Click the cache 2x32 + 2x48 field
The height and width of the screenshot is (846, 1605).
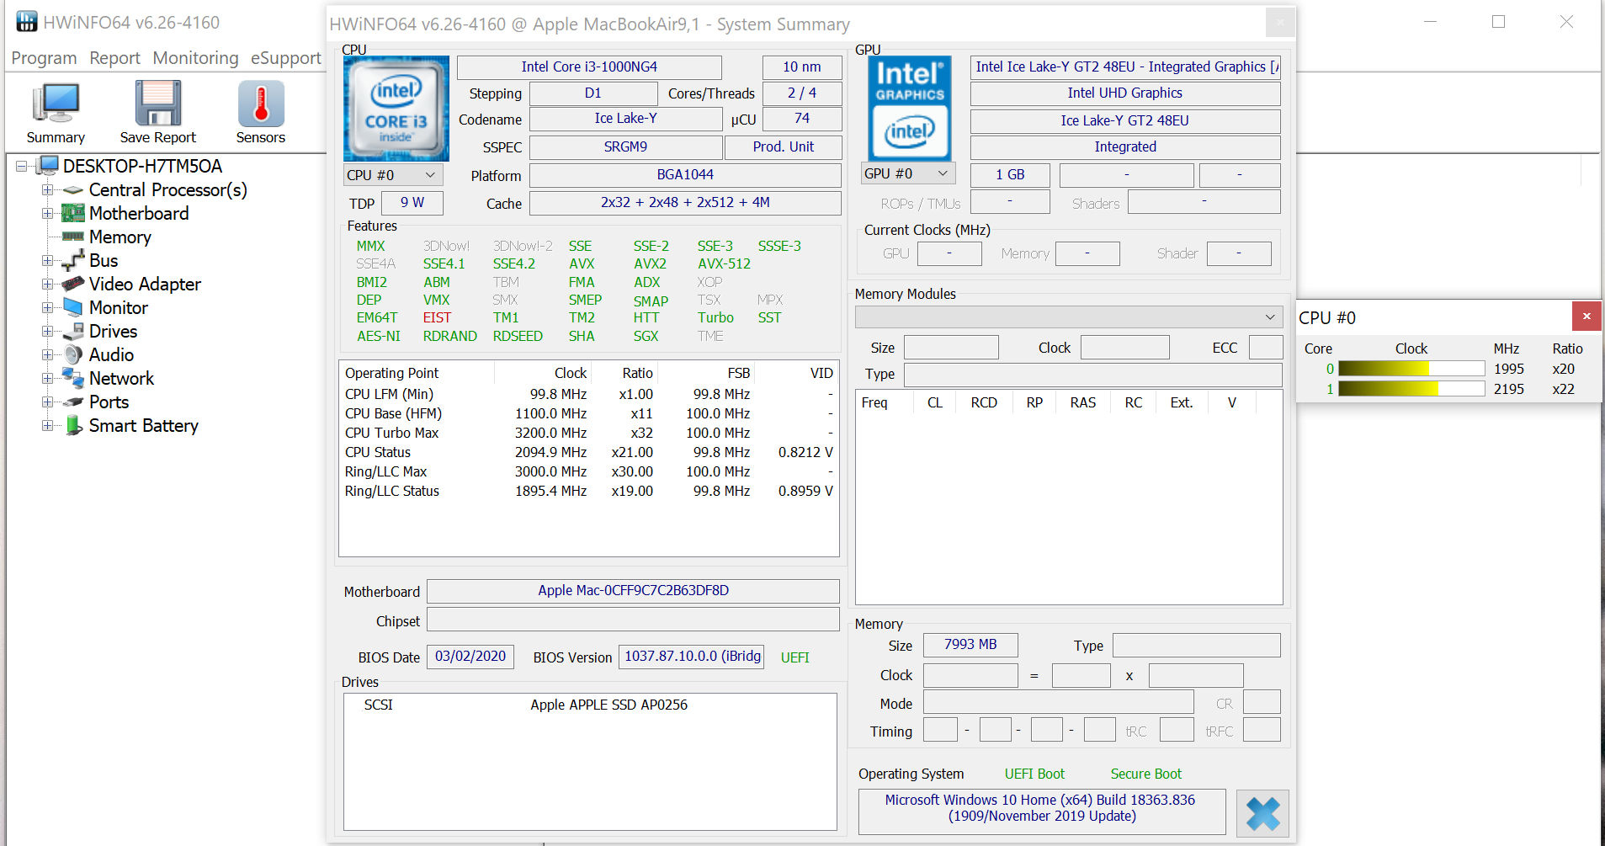click(x=685, y=203)
